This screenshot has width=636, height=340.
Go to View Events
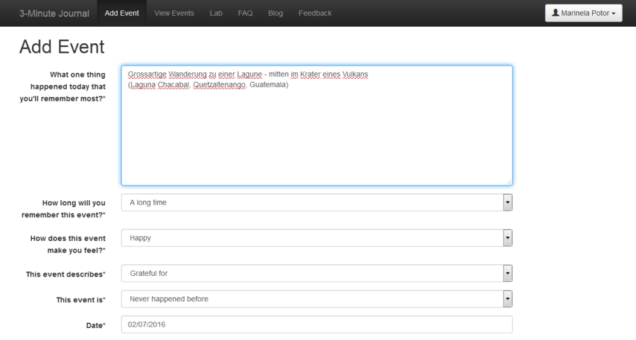174,13
